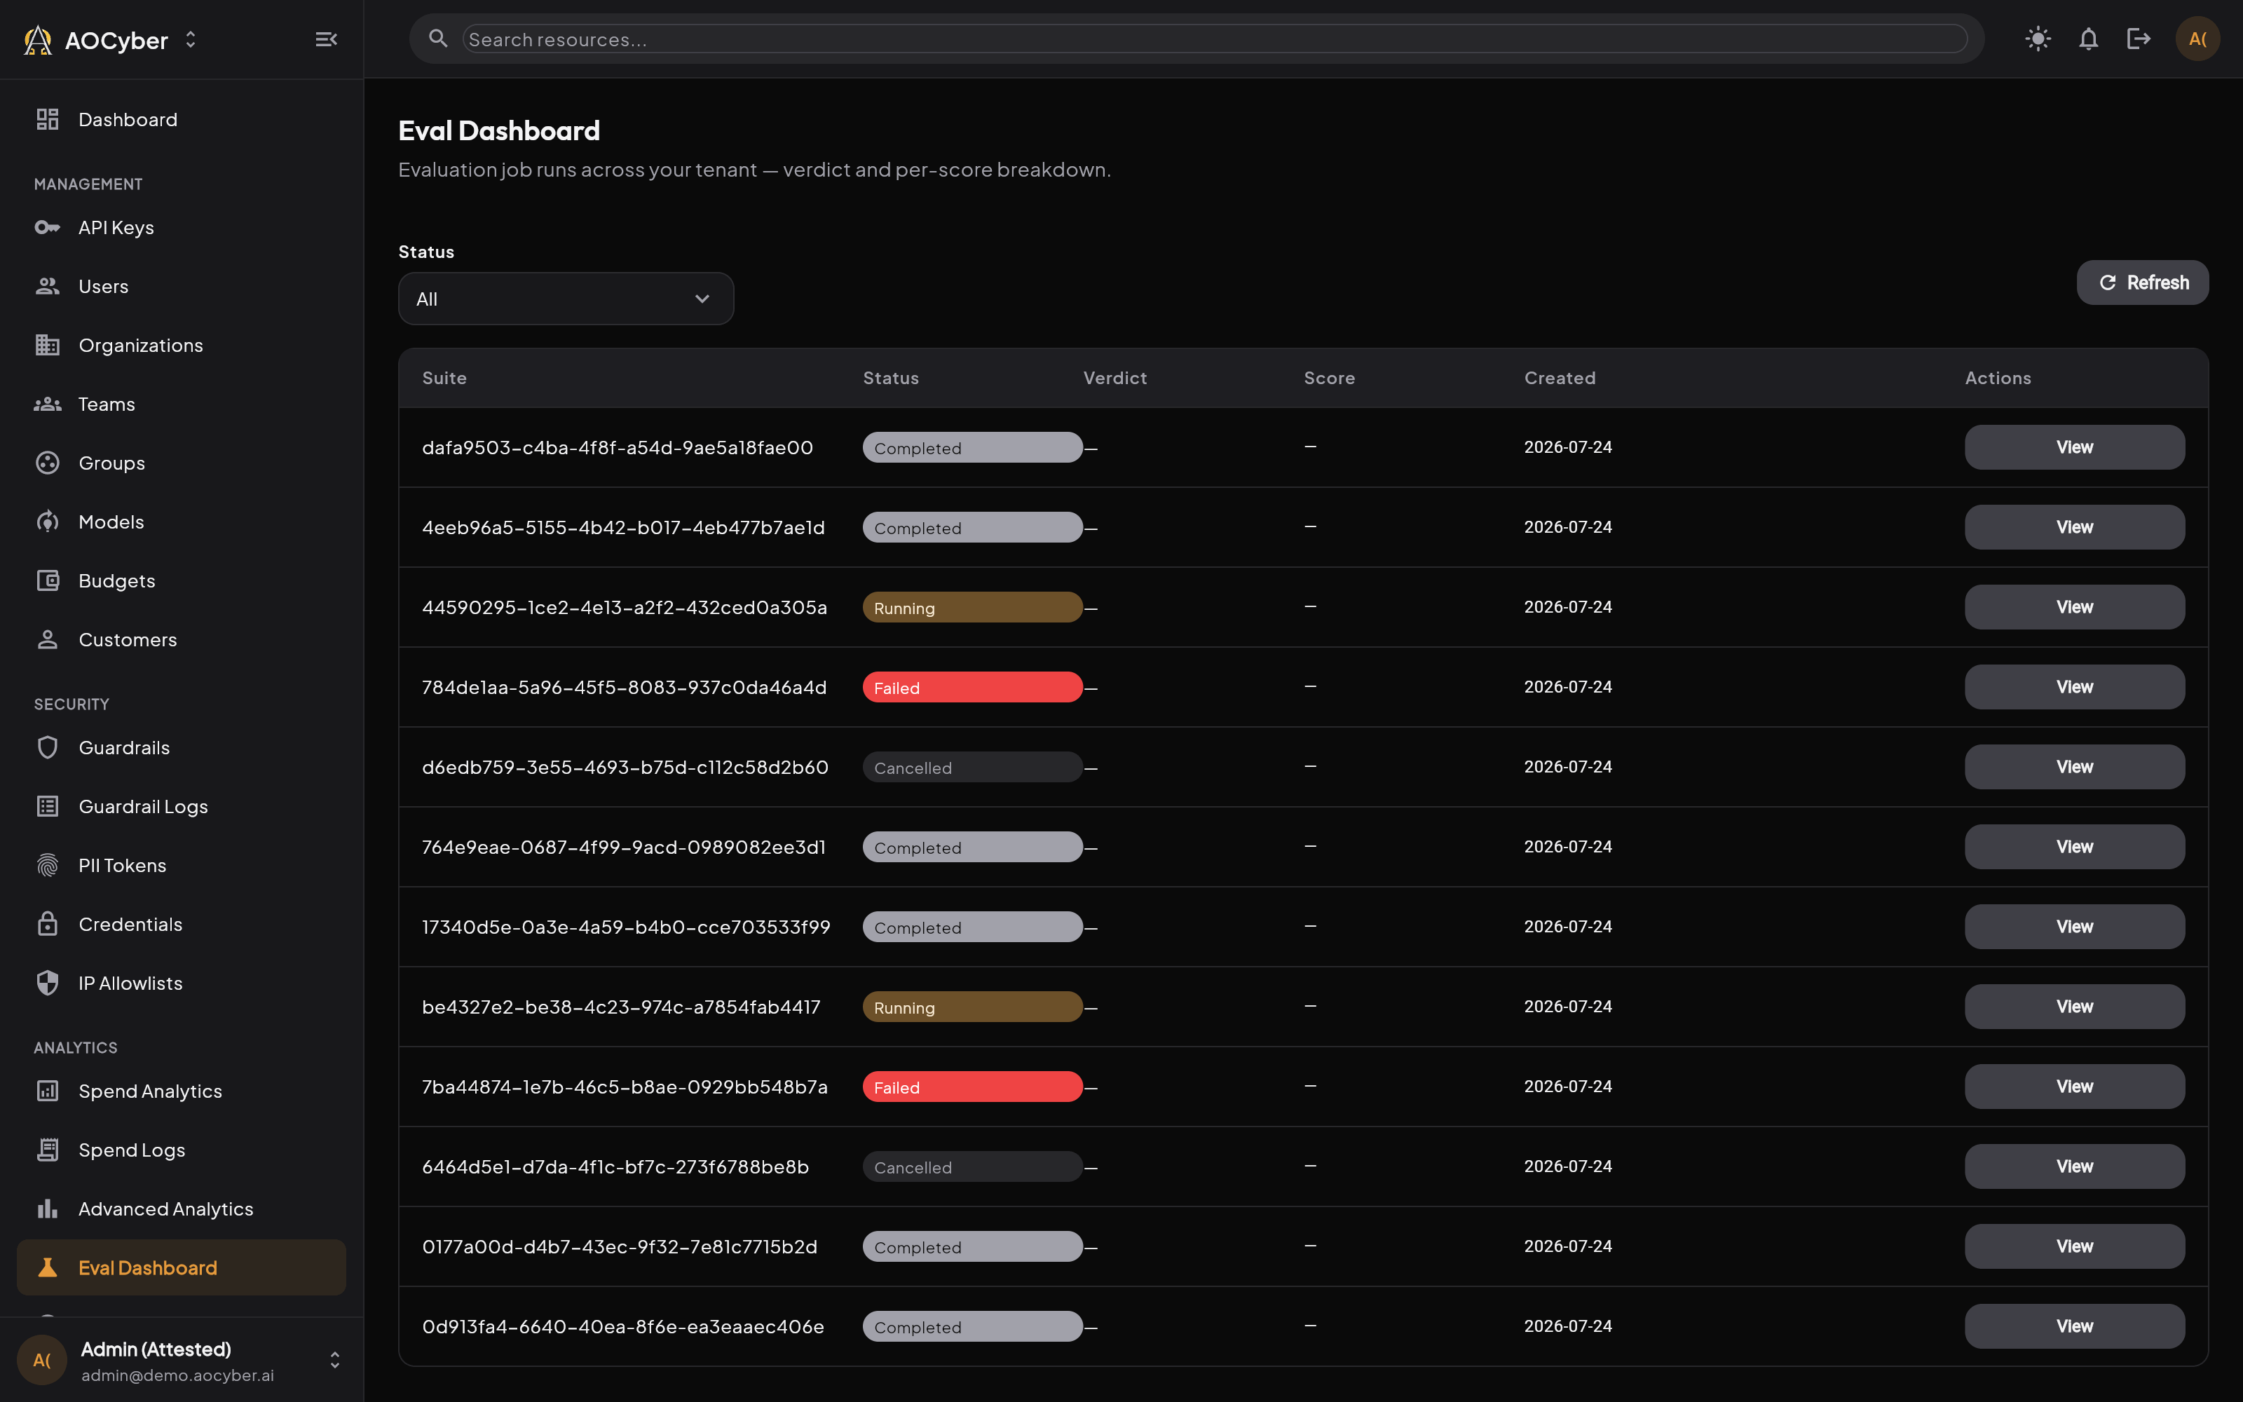Click the Spend Analytics chart icon
Screen dimensions: 2243x1402
tap(47, 1091)
